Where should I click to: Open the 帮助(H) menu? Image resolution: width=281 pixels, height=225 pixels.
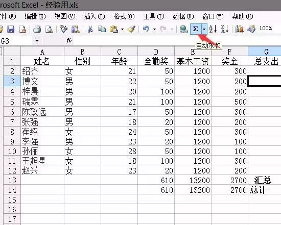(x=243, y=16)
